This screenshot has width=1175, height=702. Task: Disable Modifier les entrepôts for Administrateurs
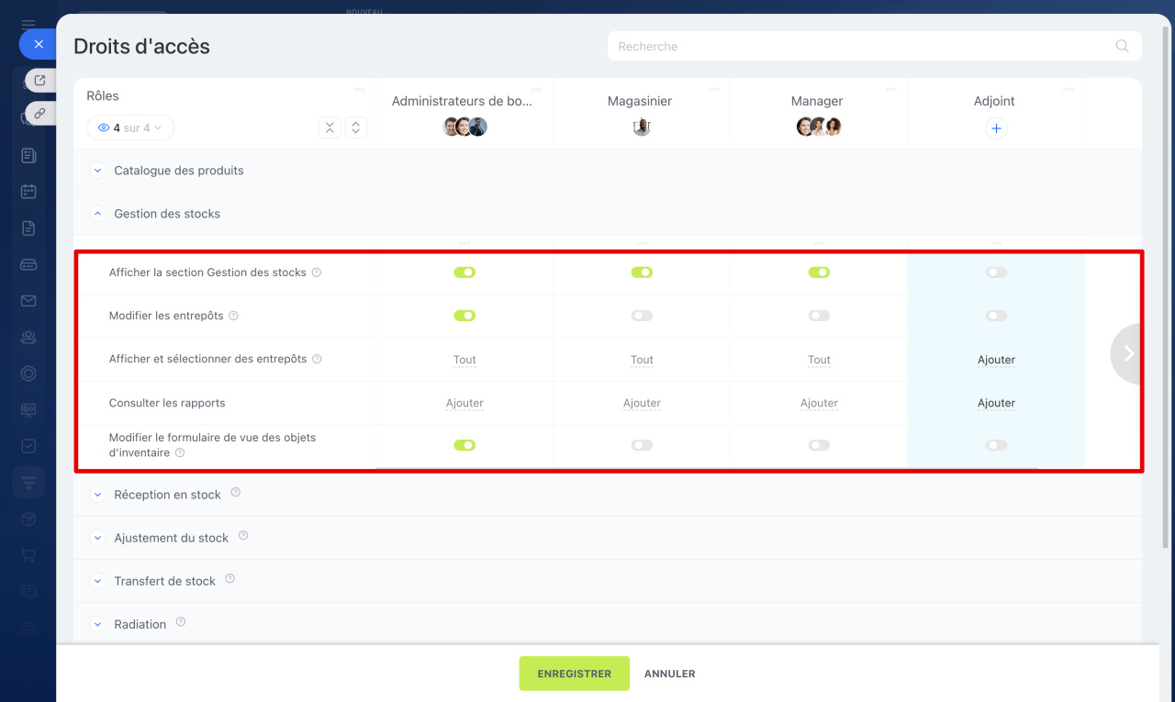(x=464, y=316)
